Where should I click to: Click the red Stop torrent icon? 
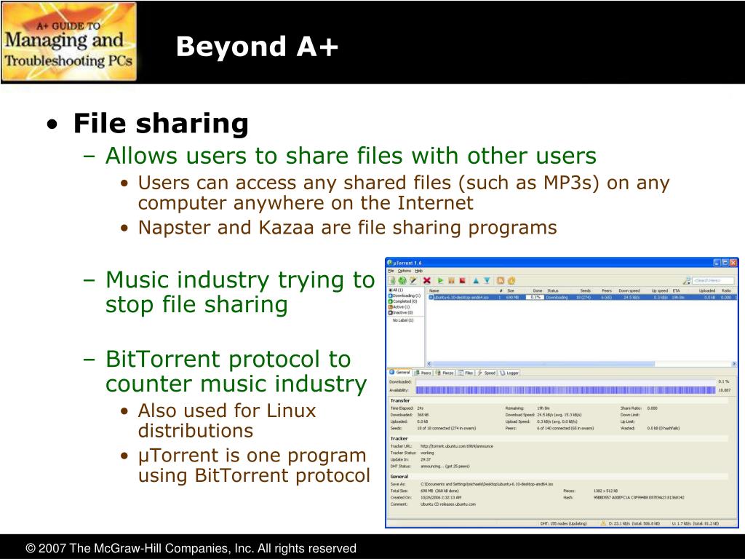(x=462, y=281)
